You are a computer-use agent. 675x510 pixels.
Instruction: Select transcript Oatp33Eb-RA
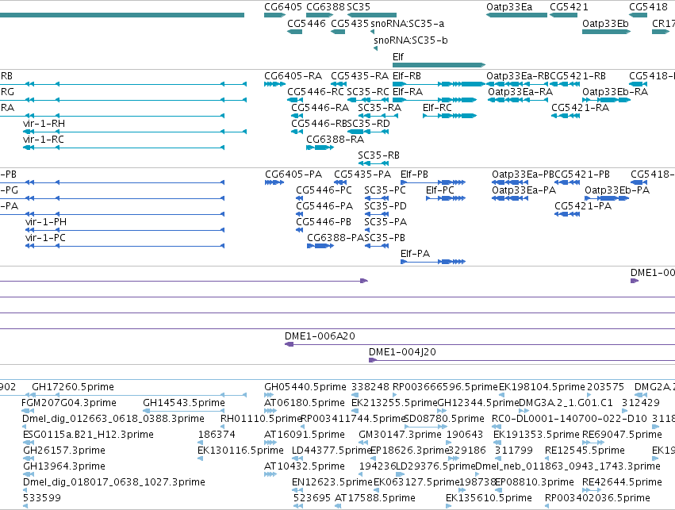[616, 92]
